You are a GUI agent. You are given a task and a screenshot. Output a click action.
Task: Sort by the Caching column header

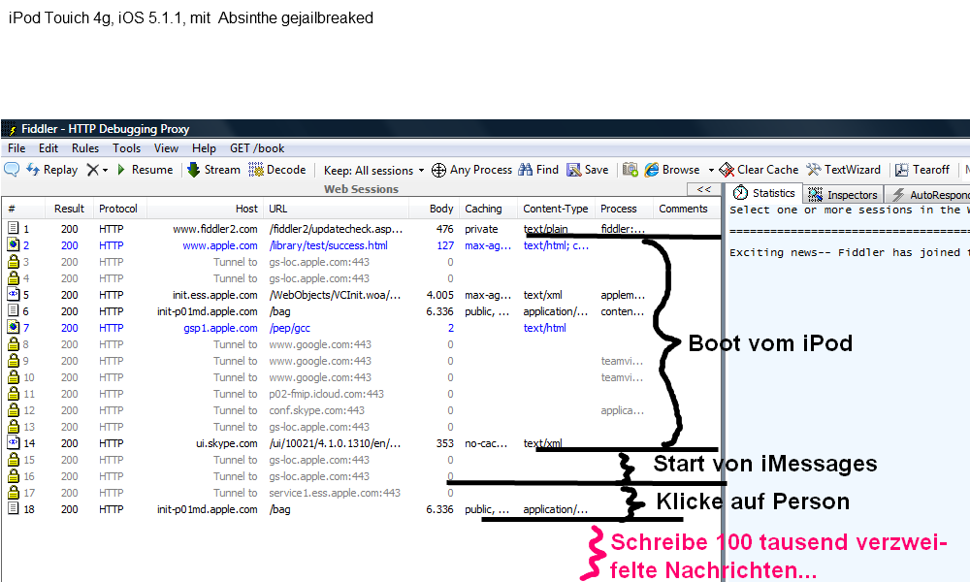coord(488,210)
